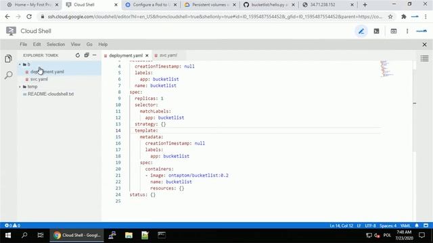
Task: Change encoding via UTF-8 status entry
Action: tap(370, 225)
